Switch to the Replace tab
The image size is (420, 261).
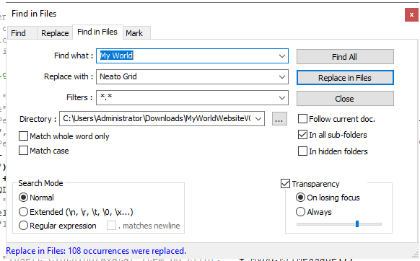[x=55, y=33]
